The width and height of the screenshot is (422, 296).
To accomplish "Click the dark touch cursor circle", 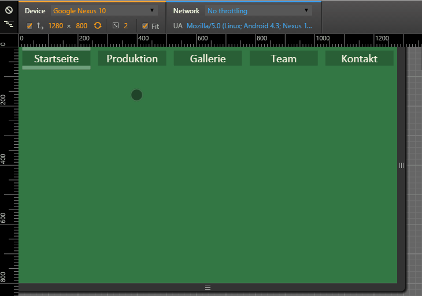I will click(136, 95).
